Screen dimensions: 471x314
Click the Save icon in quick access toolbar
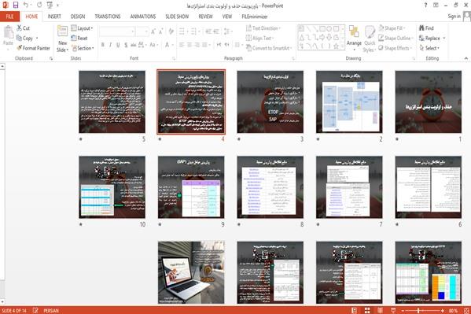coord(16,5)
